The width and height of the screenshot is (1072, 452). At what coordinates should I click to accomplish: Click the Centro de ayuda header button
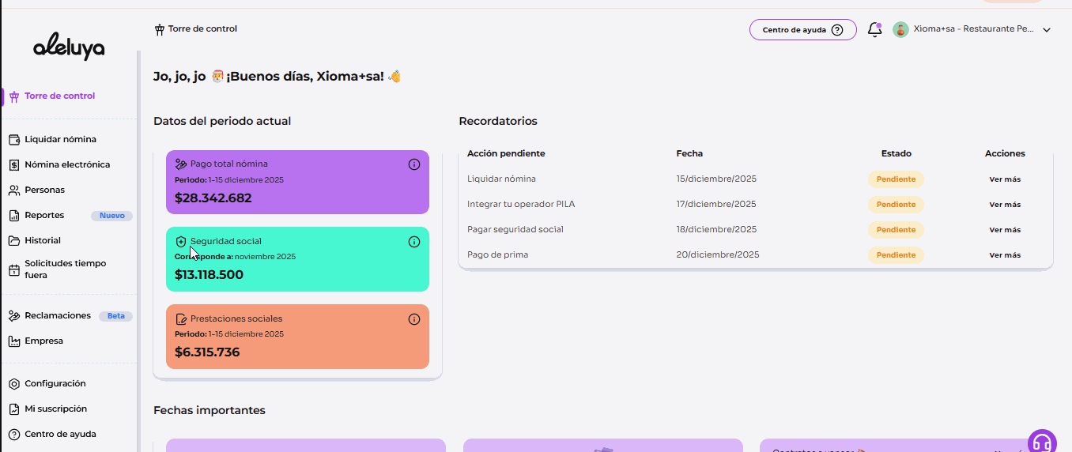802,30
